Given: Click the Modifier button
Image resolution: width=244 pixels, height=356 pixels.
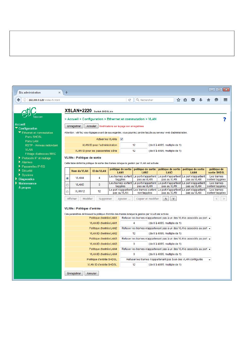Looking at the screenshot, I should [x=88, y=199].
